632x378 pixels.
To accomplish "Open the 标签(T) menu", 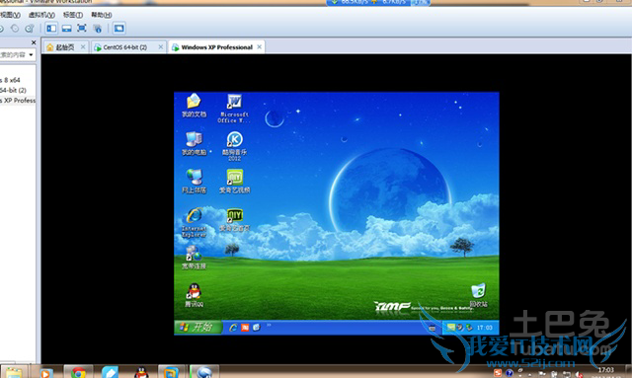I will point(72,15).
